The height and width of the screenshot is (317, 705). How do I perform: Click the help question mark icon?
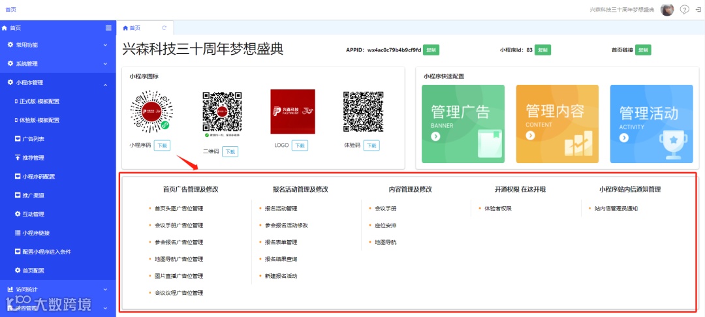[x=684, y=9]
